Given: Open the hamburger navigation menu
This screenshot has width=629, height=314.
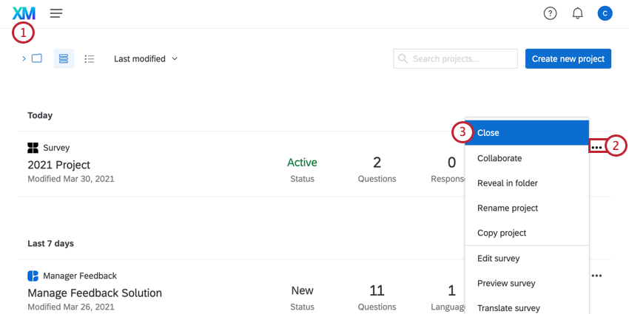Looking at the screenshot, I should point(56,13).
